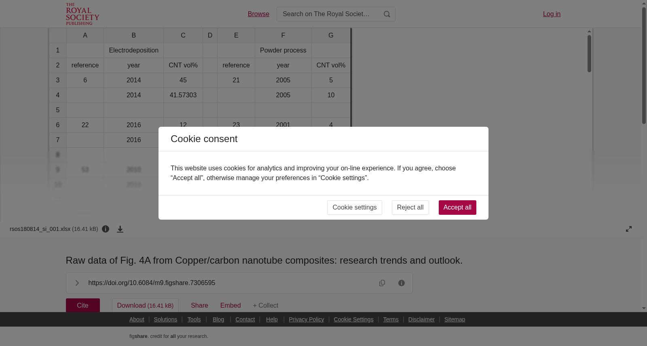Click the figshare credit text in footer
Viewport: 647px width, 346px height.
click(169, 336)
